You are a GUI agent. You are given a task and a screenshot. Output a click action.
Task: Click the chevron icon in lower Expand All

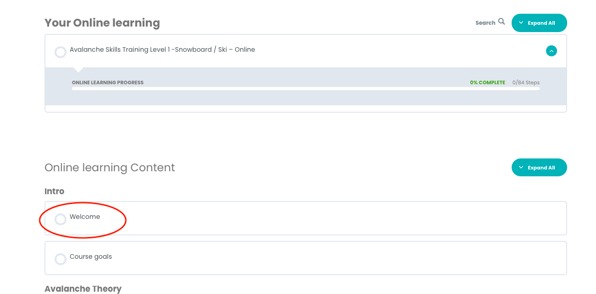pos(521,168)
